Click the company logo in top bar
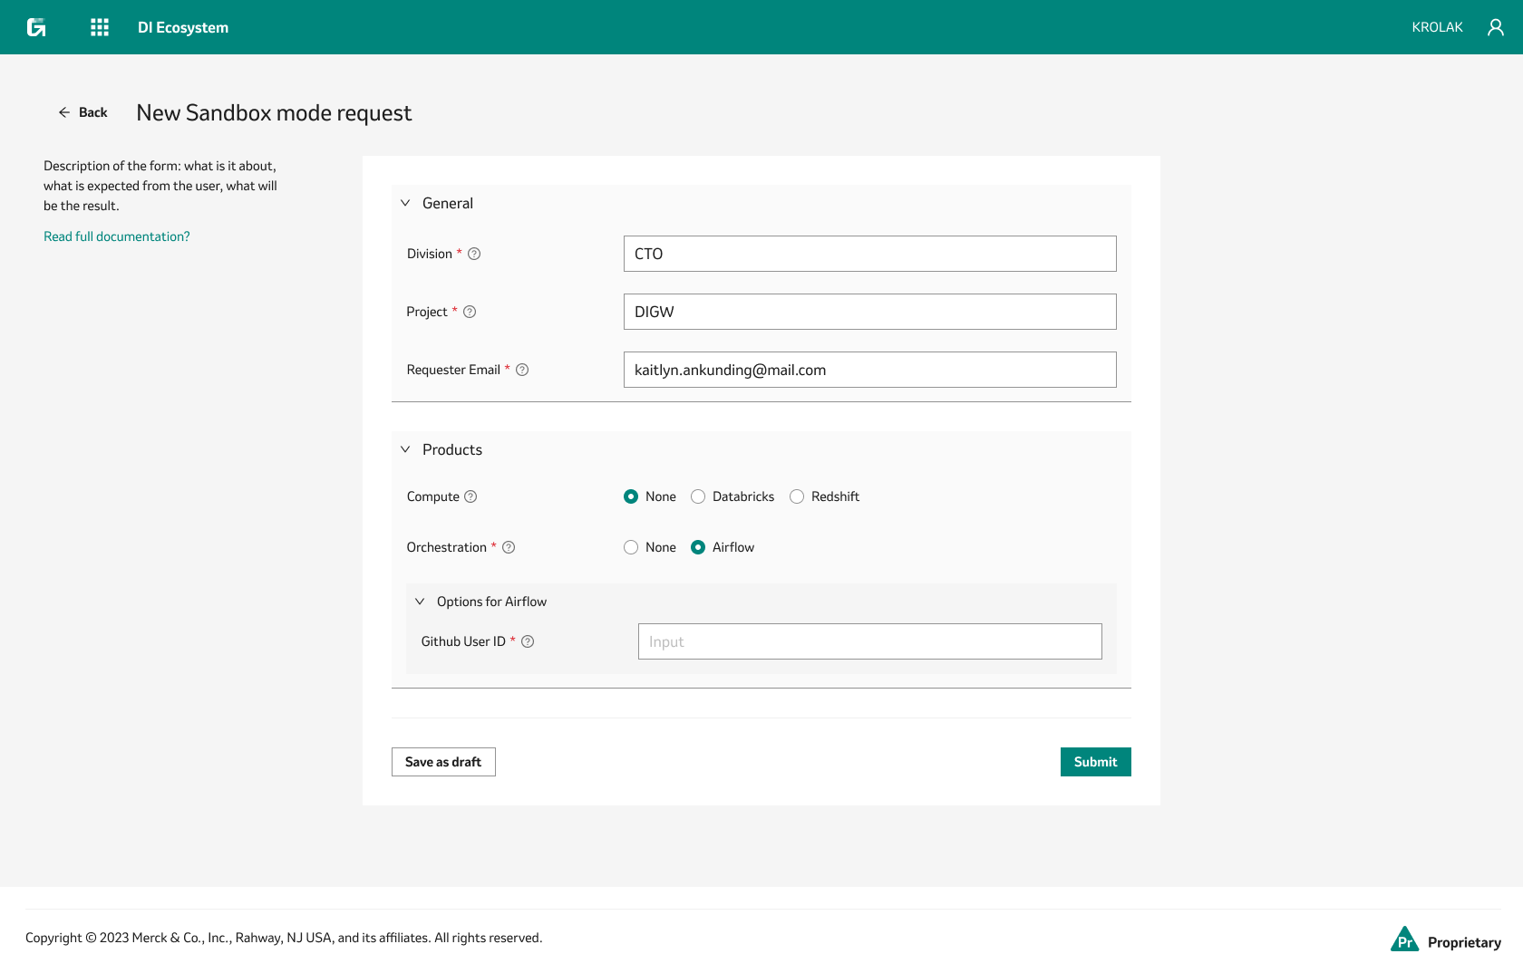Image resolution: width=1523 pixels, height=973 pixels. [x=36, y=27]
